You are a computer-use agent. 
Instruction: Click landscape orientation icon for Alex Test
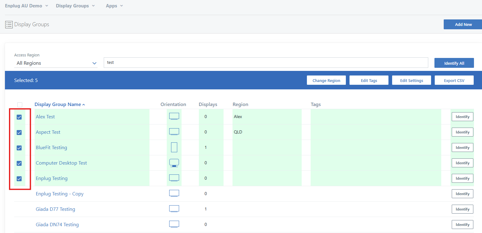point(174,116)
